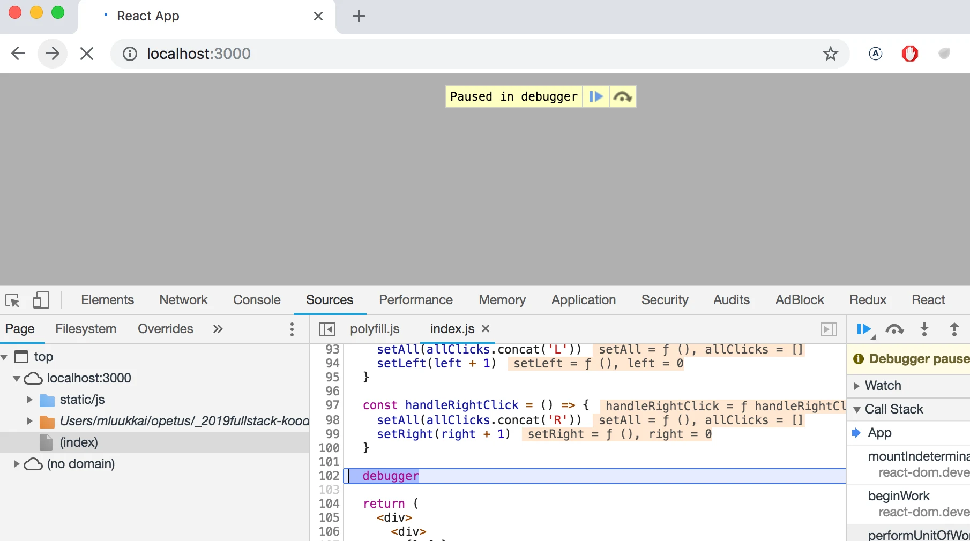Bookmark page with star icon
This screenshot has height=541, width=970.
pyautogui.click(x=831, y=54)
